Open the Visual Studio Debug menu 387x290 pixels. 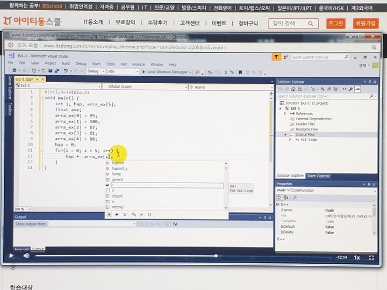(x=81, y=63)
